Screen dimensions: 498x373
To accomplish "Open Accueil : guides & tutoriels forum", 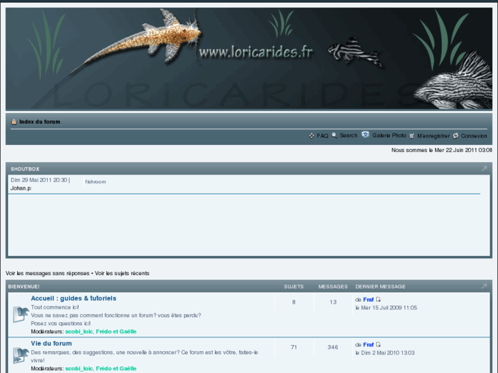I will (x=73, y=298).
